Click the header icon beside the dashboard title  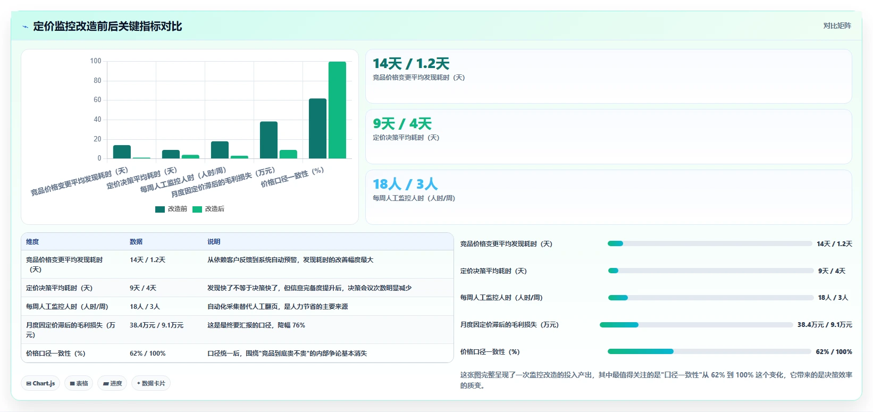coord(25,27)
